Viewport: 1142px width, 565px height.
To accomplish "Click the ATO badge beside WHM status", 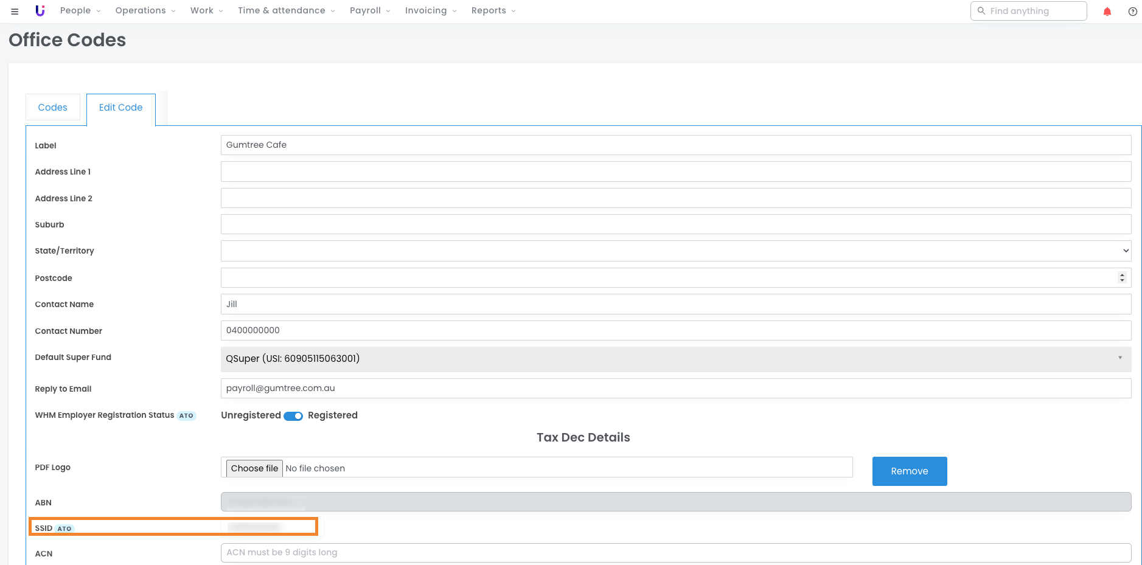I will [186, 416].
